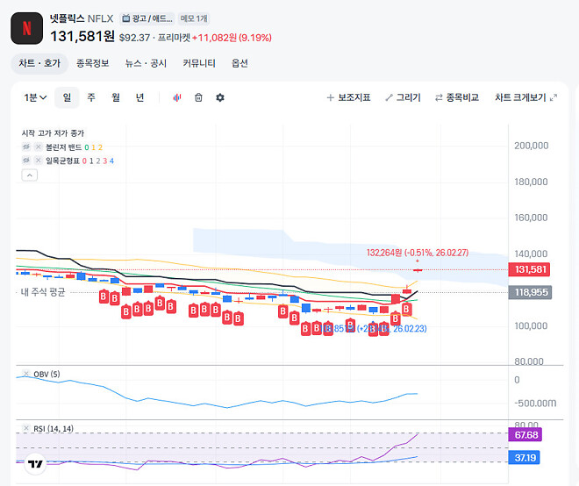
Task: Toggle visibility of 볼린저 밴드
Action: pos(26,147)
